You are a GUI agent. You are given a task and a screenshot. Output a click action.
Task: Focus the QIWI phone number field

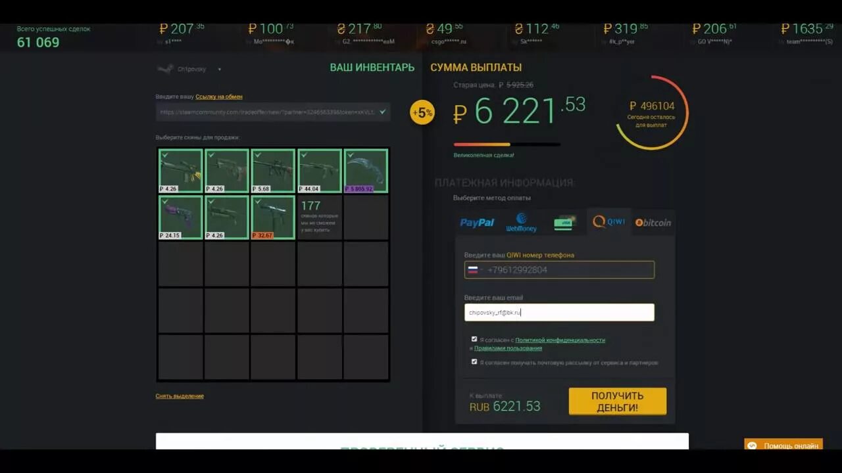[559, 269]
